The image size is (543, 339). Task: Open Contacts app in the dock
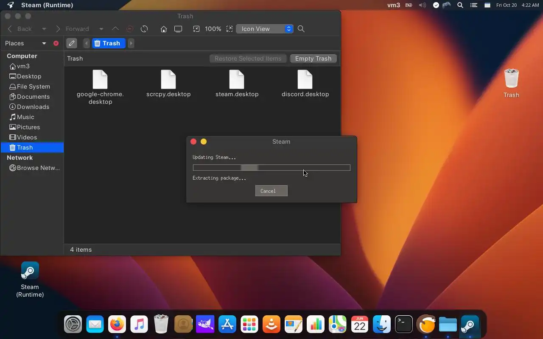pos(183,325)
